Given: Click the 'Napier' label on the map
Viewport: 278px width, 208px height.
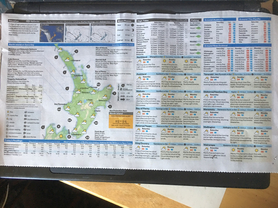Looking at the screenshot, I should [98, 111].
